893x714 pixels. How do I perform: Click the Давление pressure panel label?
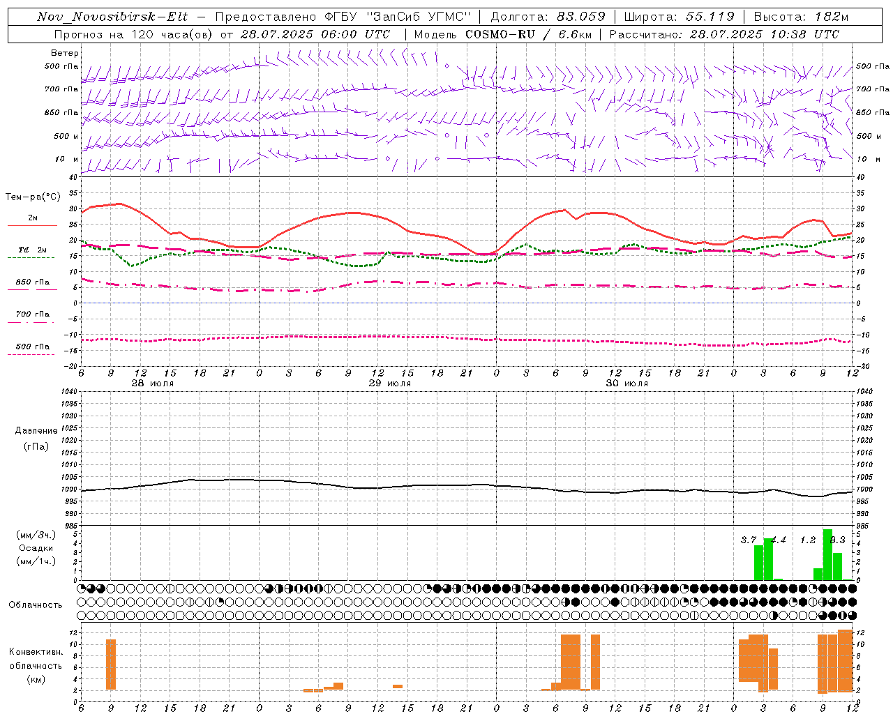click(x=36, y=431)
